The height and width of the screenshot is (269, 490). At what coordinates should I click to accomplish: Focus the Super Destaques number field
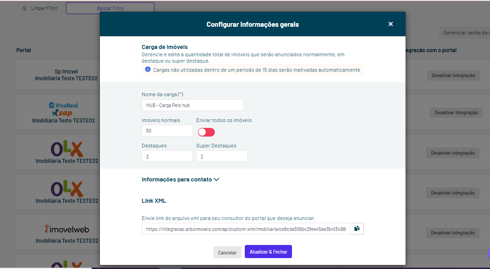(222, 157)
